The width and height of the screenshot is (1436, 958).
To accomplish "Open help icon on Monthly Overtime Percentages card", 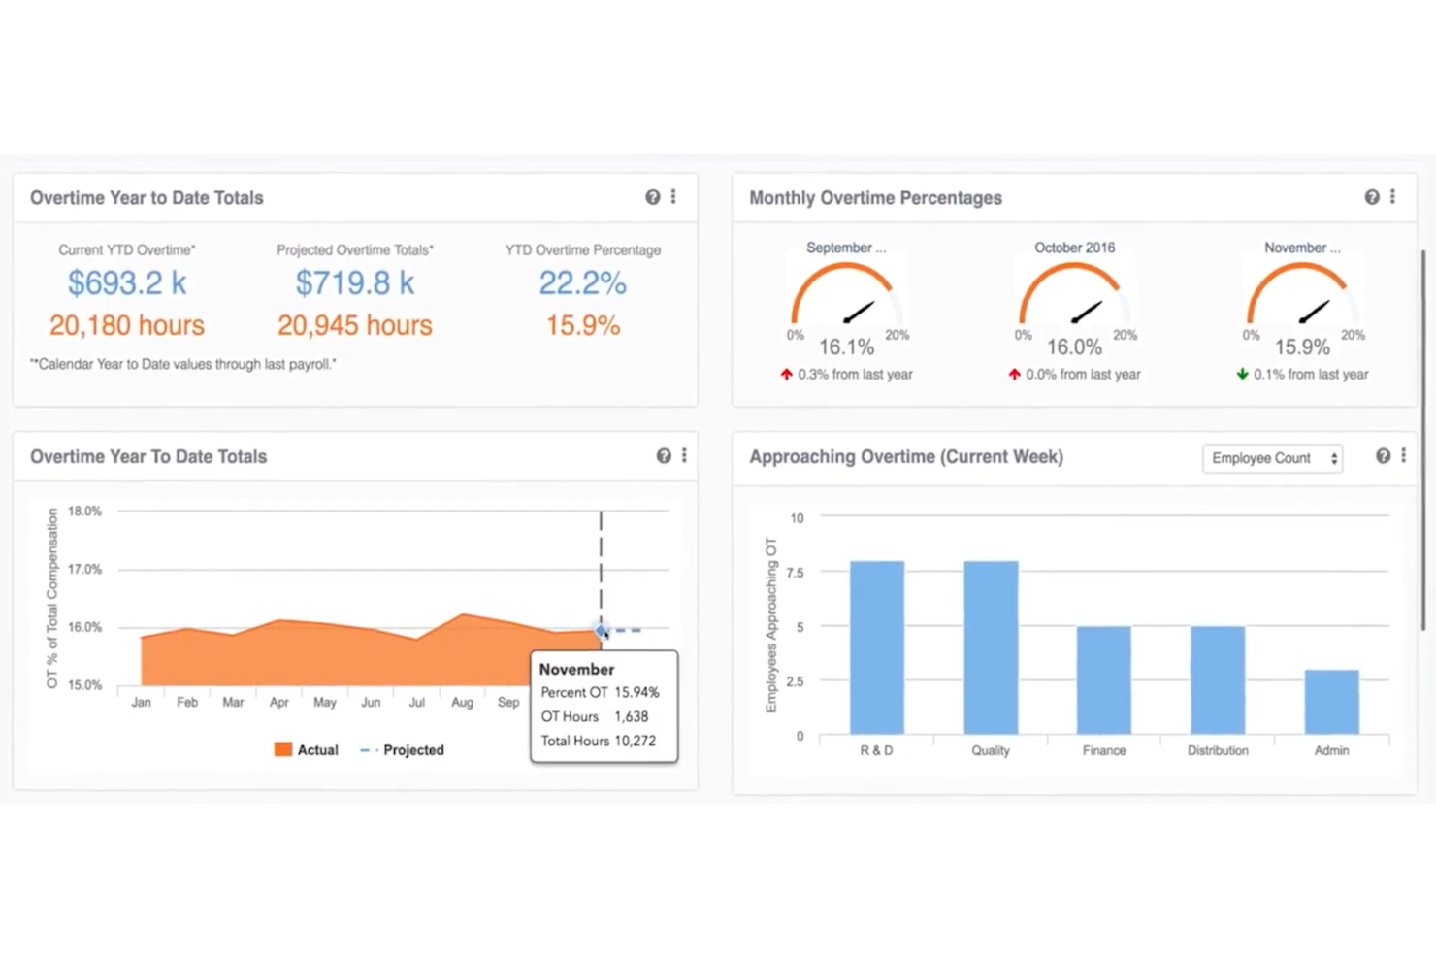I will (x=1372, y=197).
